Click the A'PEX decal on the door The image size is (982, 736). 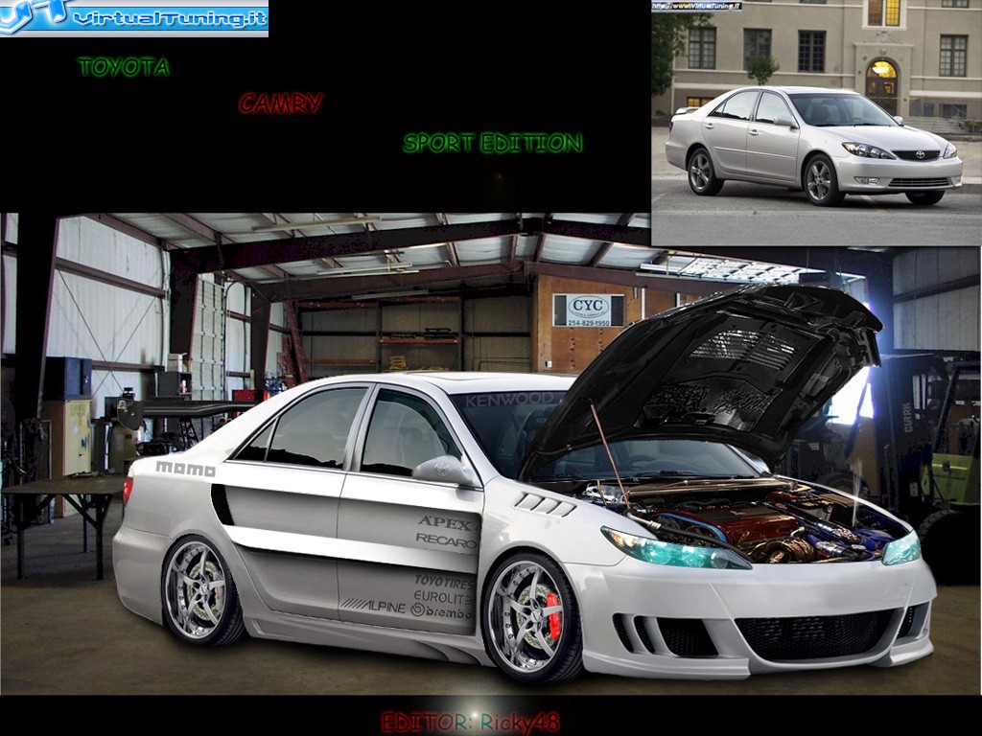tap(445, 522)
